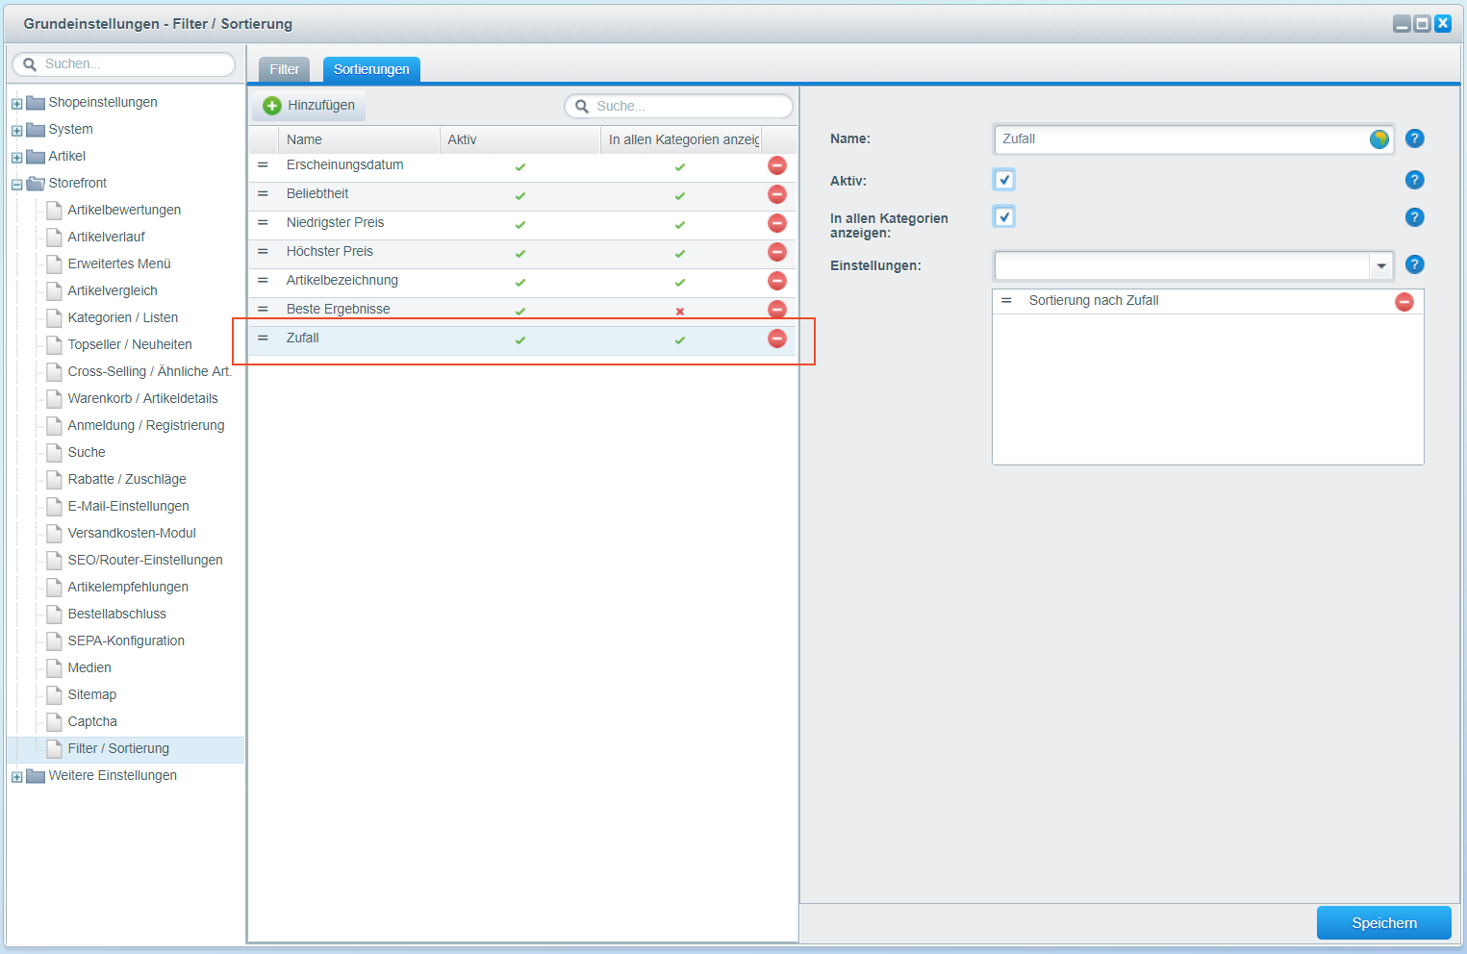Delete the Zufall sorting row
This screenshot has height=954, width=1467.
pos(776,339)
